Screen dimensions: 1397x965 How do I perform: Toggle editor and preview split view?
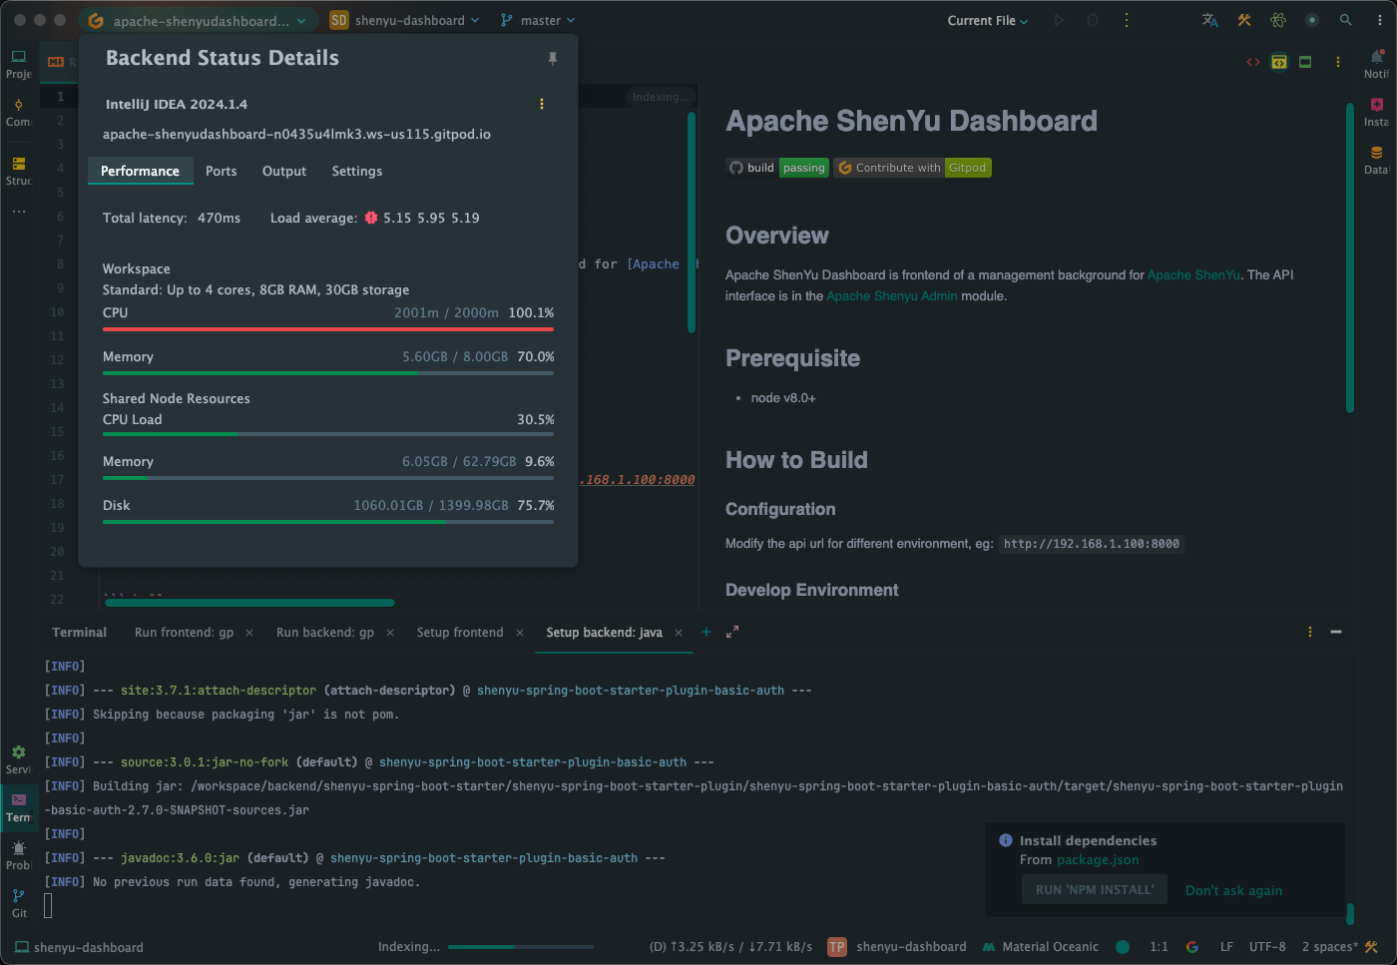coord(1279,62)
